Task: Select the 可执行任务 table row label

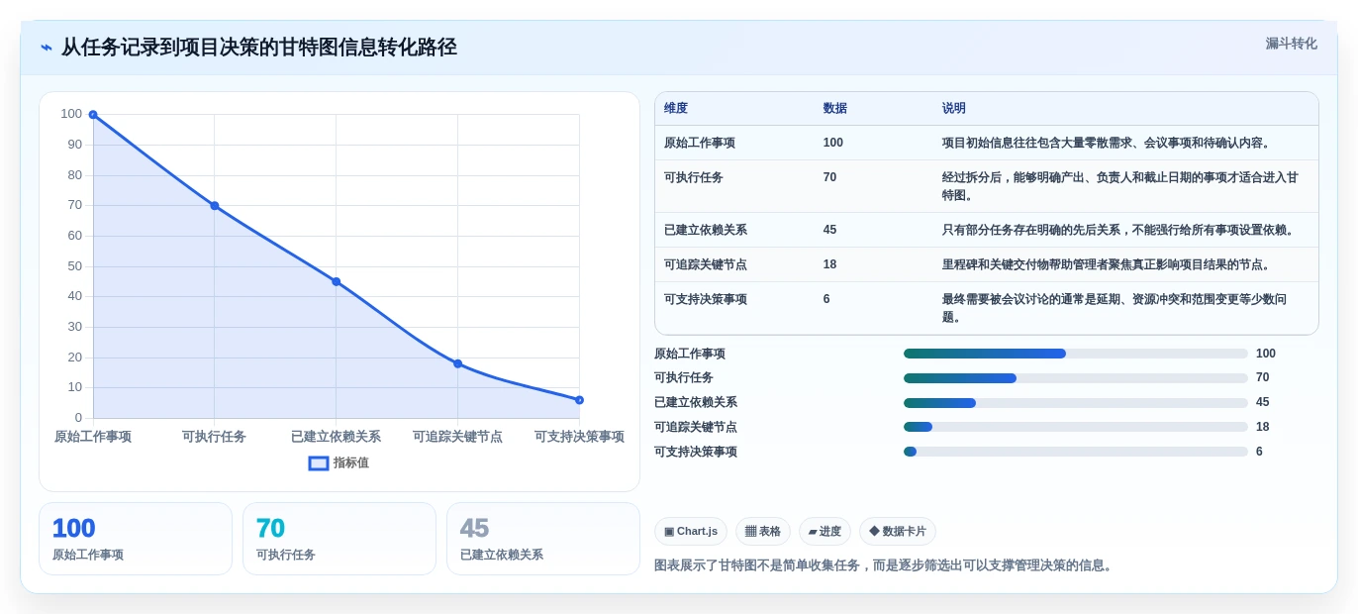Action: tap(694, 177)
